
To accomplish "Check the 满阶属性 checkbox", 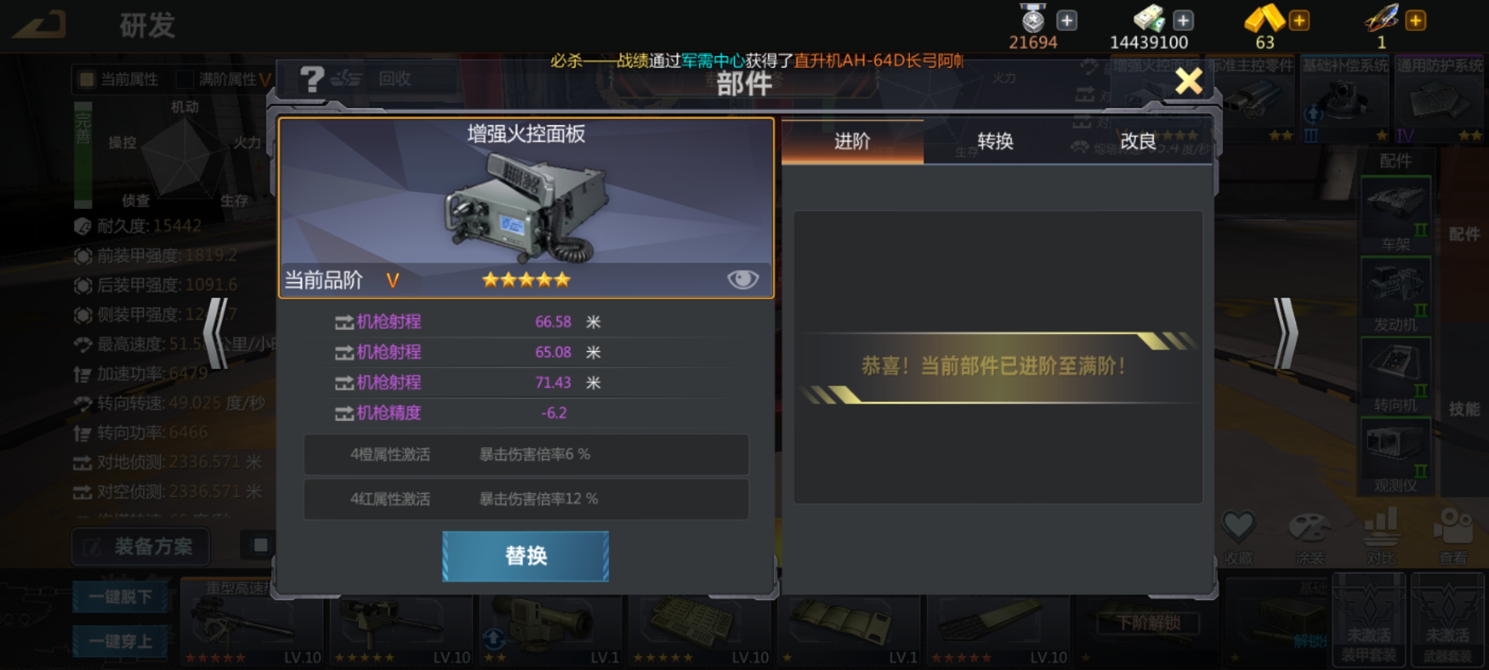I will click(x=185, y=79).
